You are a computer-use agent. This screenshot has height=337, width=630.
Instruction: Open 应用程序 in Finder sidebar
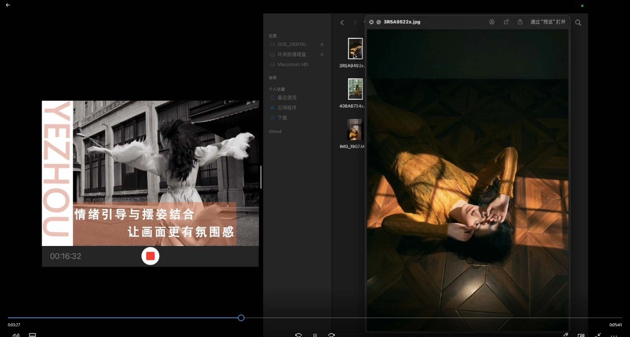click(286, 108)
